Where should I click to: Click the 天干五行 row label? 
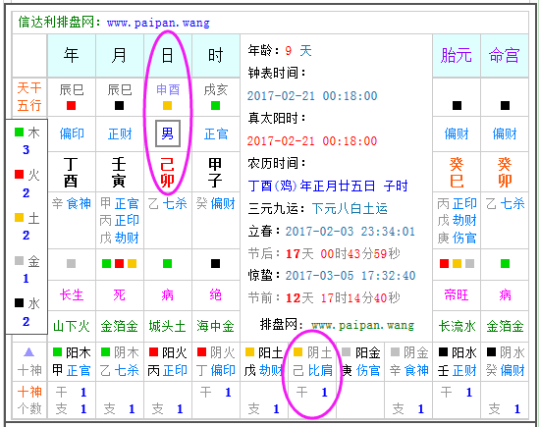click(x=29, y=96)
